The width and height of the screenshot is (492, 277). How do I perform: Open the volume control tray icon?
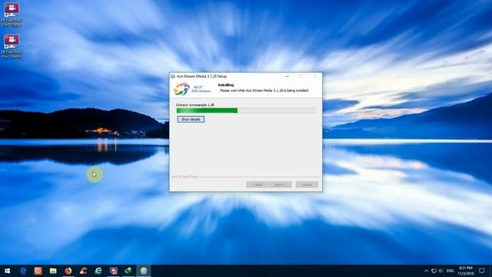440,271
